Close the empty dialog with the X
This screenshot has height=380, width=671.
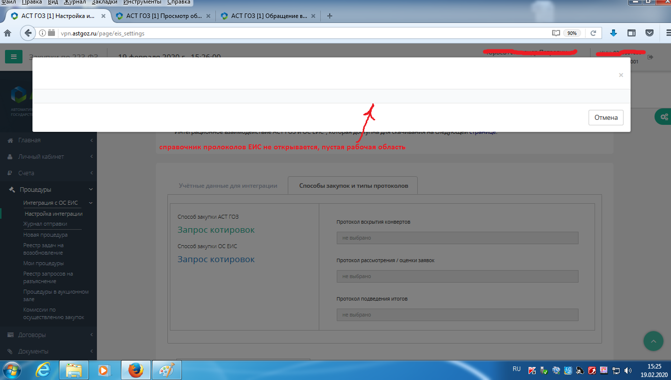click(621, 75)
